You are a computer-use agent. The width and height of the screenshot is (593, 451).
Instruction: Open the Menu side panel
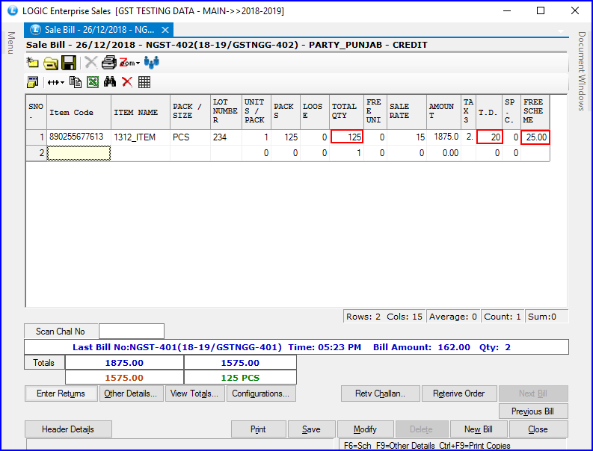tap(11, 43)
